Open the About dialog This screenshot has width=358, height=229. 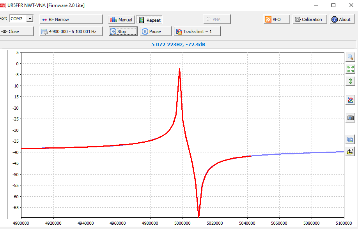point(342,19)
